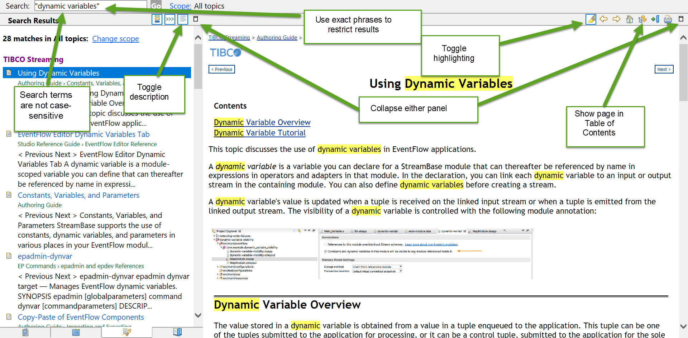The width and height of the screenshot is (688, 338).
Task: Open the help Home page
Action: coord(630,19)
